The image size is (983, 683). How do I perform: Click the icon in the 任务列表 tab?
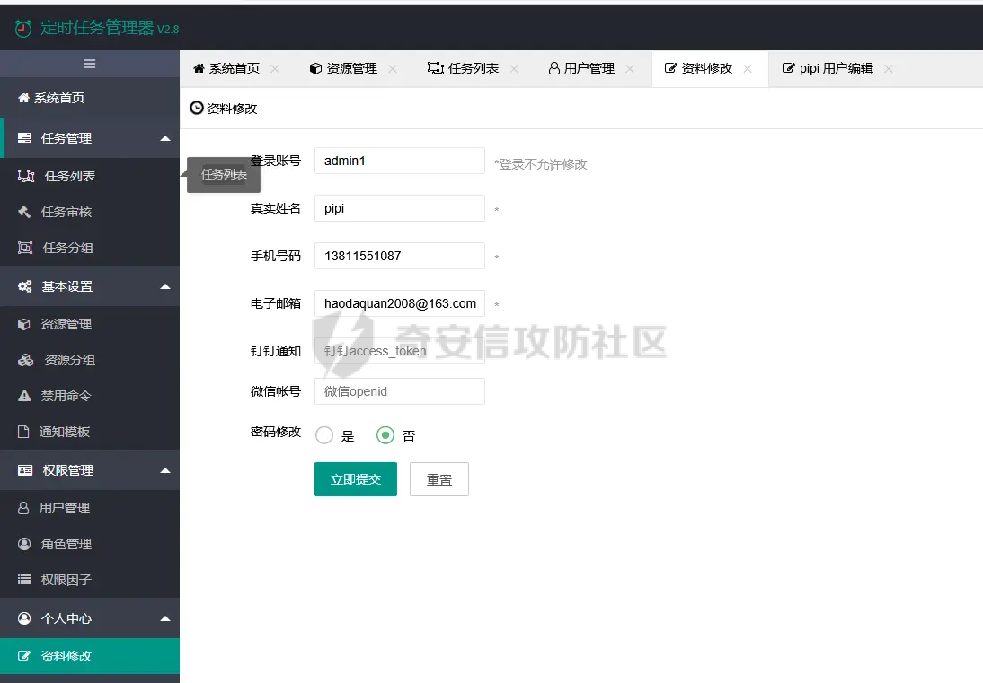click(x=436, y=68)
